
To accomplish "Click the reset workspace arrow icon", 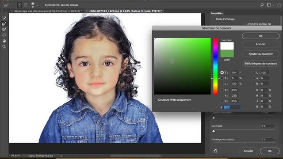I will 215,151.
